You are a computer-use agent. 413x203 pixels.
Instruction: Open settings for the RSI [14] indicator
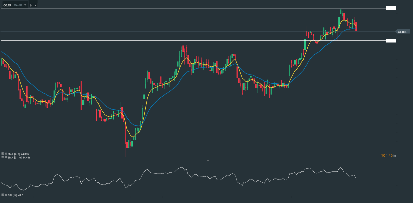[3, 195]
